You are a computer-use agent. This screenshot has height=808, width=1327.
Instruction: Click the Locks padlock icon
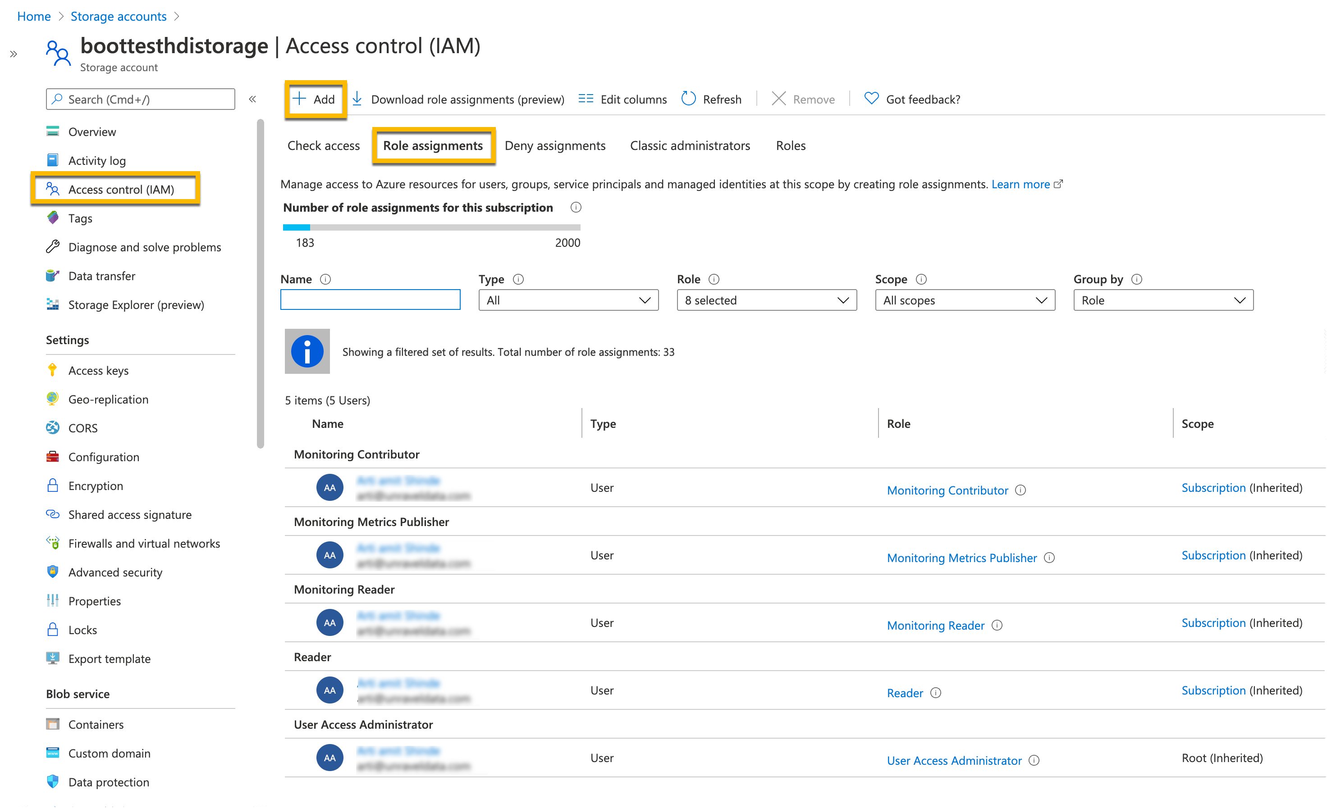pyautogui.click(x=53, y=629)
